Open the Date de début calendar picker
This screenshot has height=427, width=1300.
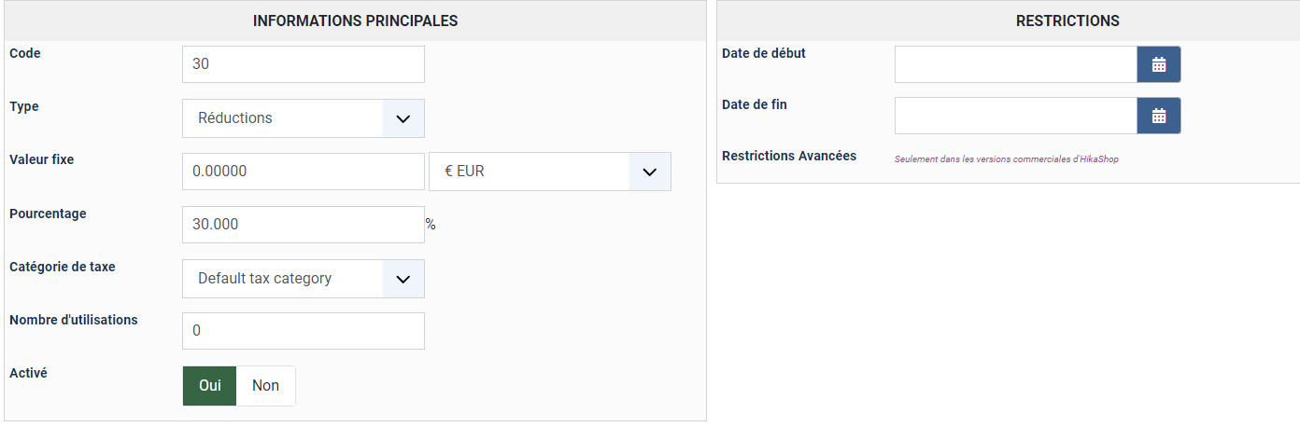click(x=1158, y=64)
